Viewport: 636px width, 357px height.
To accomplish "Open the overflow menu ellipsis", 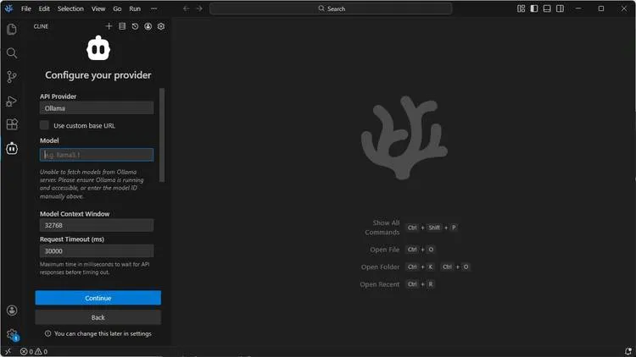I will click(153, 8).
